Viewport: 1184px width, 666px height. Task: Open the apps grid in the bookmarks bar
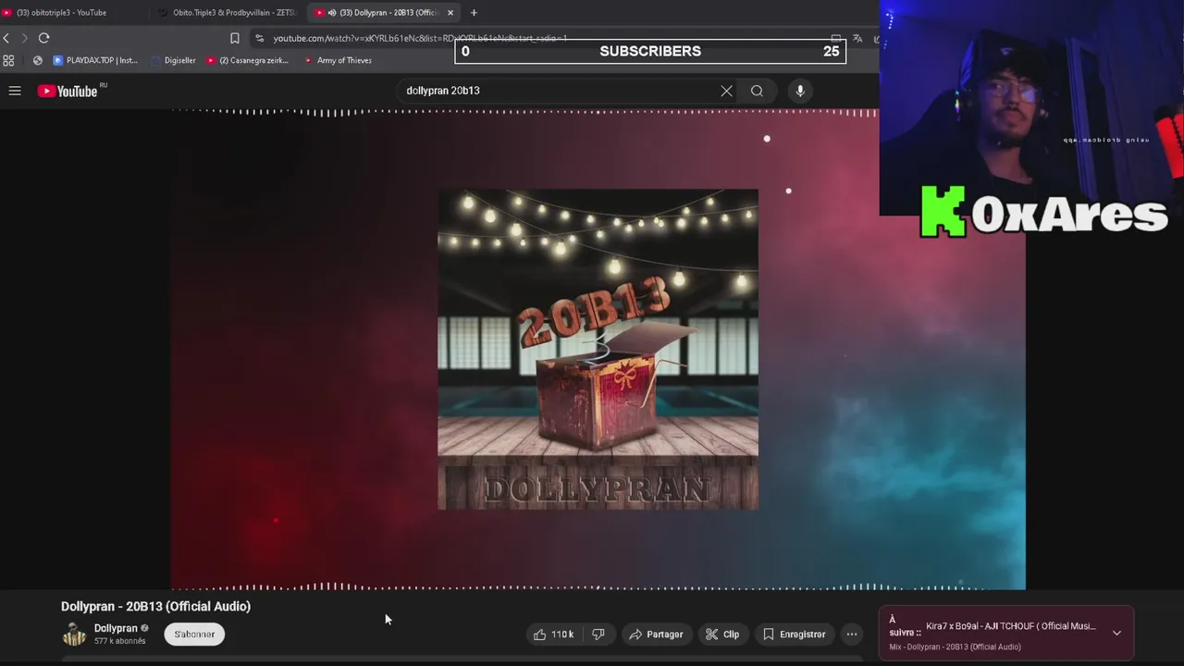point(8,60)
